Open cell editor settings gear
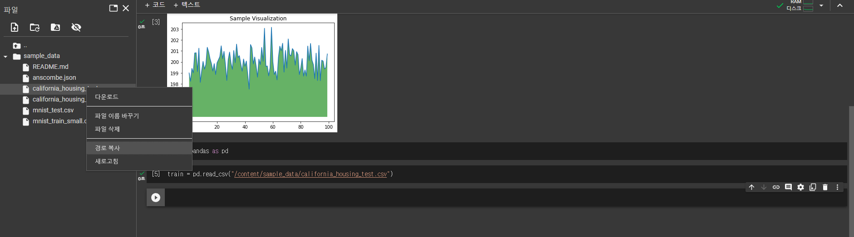854x237 pixels. (x=801, y=187)
